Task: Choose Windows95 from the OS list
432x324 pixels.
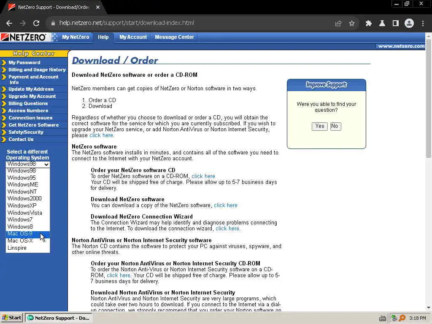Action: 27,178
